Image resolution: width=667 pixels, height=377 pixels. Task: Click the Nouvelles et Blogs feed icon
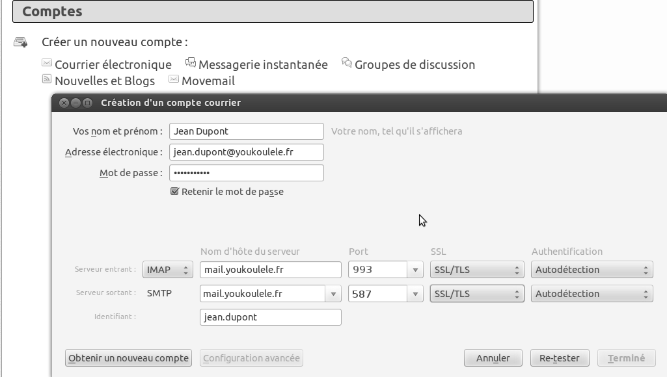pyautogui.click(x=46, y=79)
